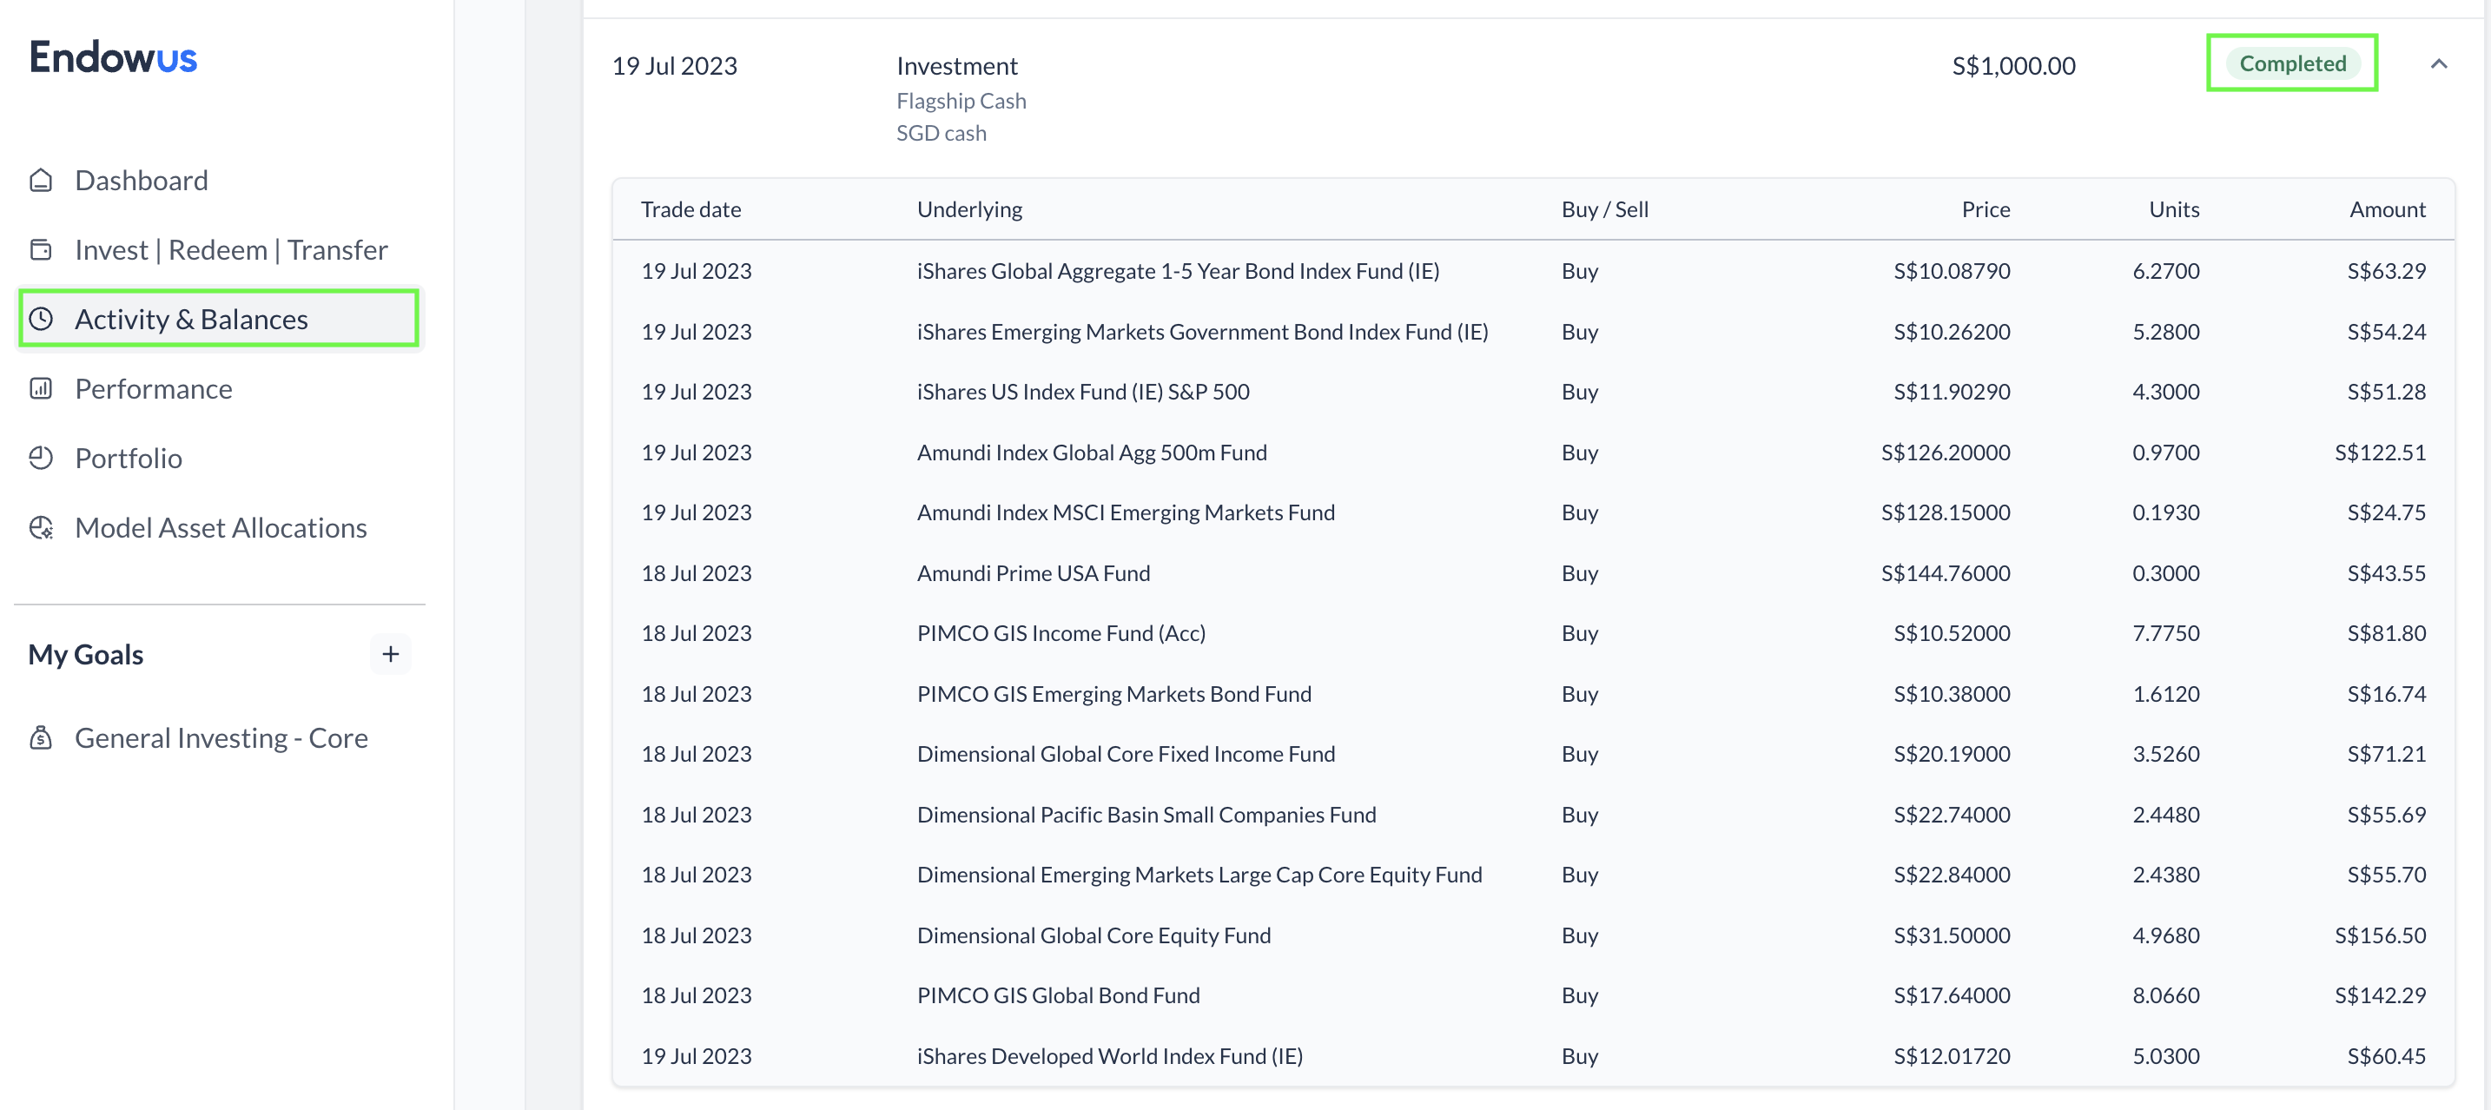Click the My Goals heading
Screen dimensions: 2491x1110
coord(86,655)
